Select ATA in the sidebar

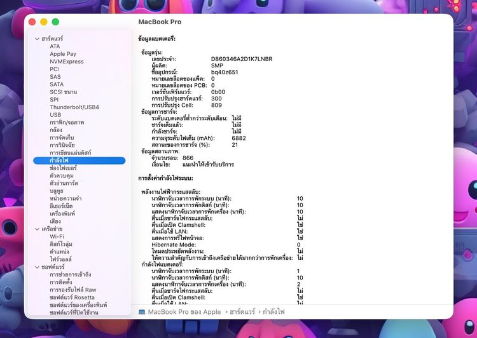click(x=55, y=46)
